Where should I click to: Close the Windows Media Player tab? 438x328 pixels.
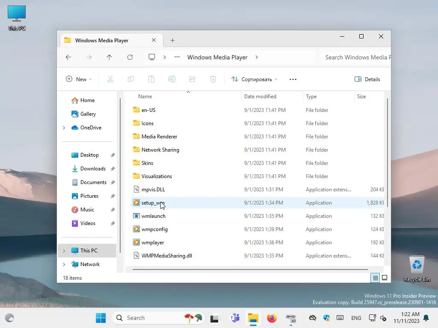pyautogui.click(x=154, y=40)
